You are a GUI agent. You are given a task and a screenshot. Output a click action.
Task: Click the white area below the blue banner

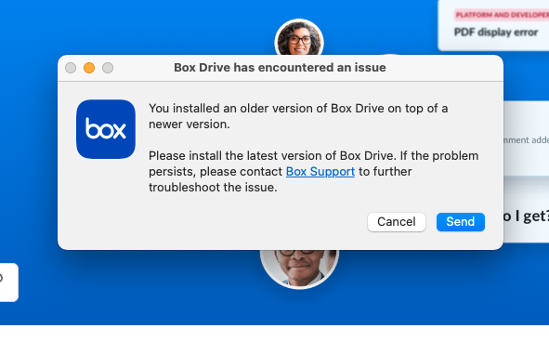pyautogui.click(x=275, y=339)
